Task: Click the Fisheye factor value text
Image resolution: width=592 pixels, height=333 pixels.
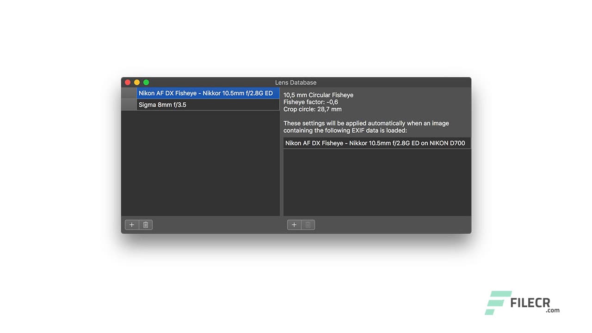Action: 310,102
